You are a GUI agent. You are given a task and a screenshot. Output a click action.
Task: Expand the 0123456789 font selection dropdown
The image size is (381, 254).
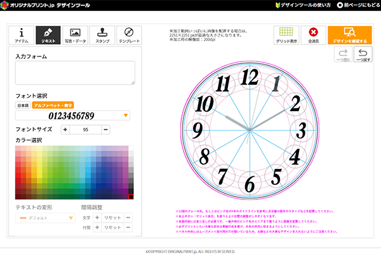pos(126,116)
